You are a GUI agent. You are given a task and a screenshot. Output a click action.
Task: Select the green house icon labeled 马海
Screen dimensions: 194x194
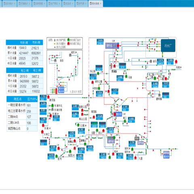pos(126,76)
